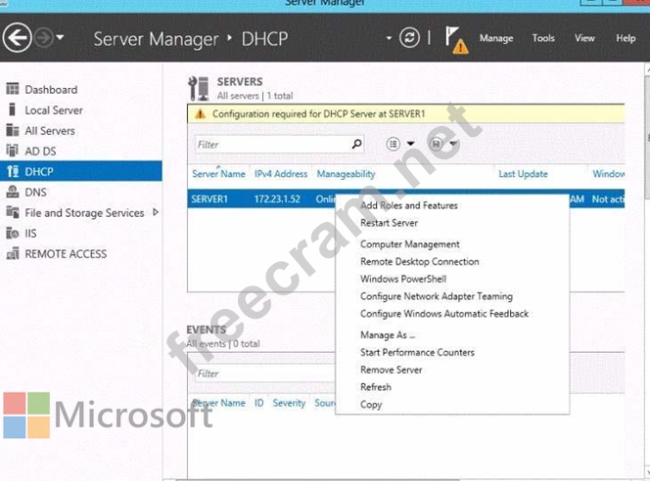The height and width of the screenshot is (481, 650).
Task: Click the All Servers icon in sidebar
Action: coord(13,130)
